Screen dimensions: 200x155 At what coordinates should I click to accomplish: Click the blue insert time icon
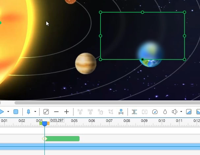tap(121, 112)
